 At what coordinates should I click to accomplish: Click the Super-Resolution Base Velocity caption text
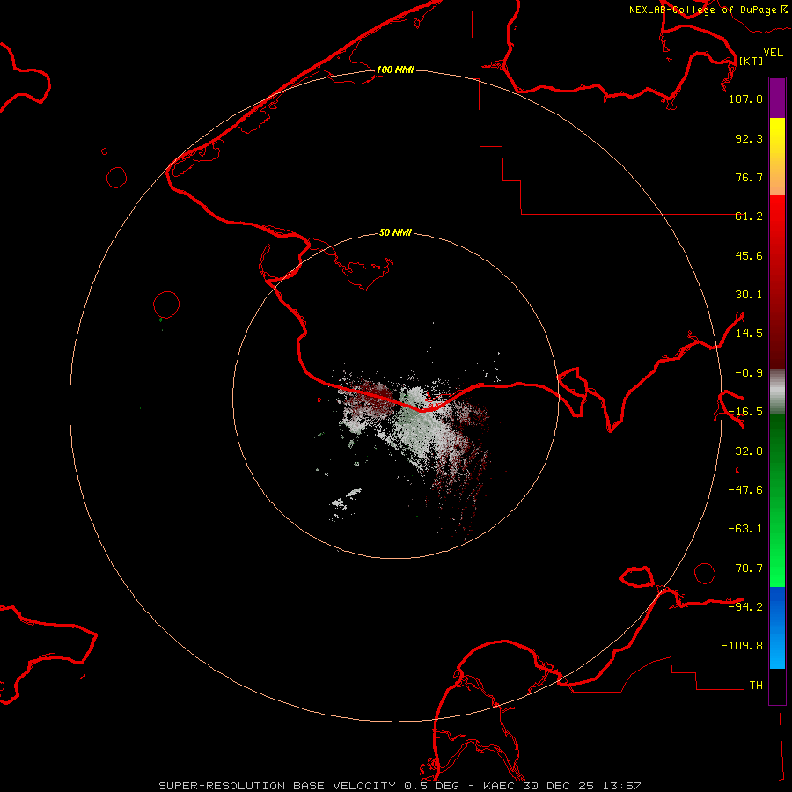pos(400,786)
